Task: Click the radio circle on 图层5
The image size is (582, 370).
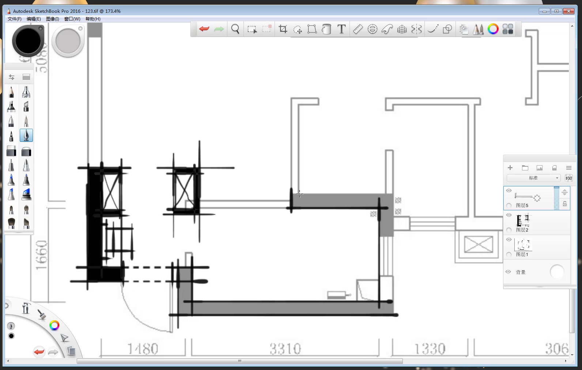Action: point(509,205)
